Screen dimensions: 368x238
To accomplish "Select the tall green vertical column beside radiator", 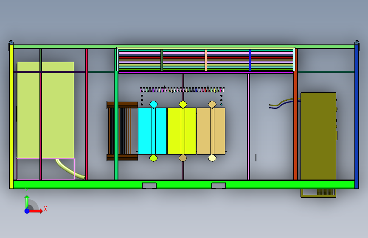I will [x=116, y=114].
